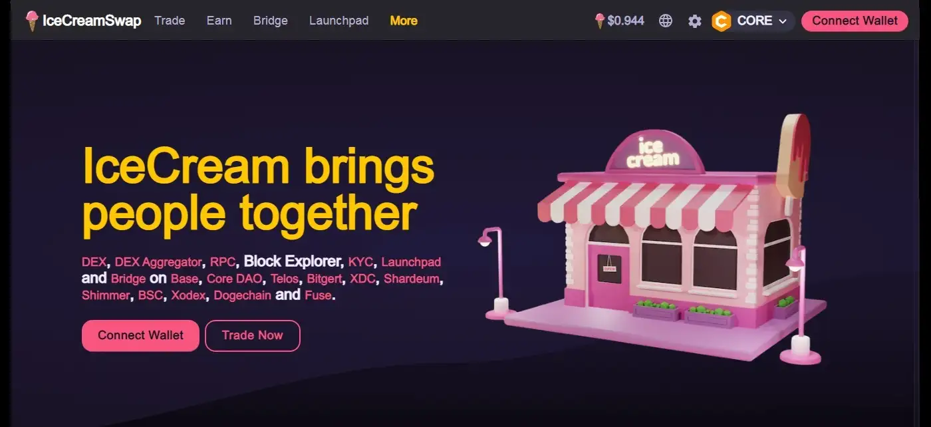
Task: Go to the Bridge page
Action: click(271, 21)
